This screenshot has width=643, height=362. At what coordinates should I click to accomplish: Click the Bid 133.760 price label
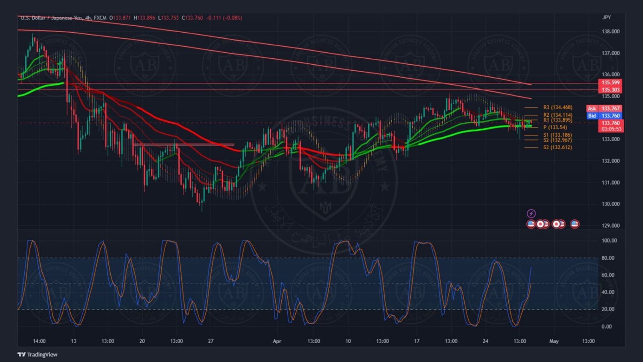click(604, 116)
